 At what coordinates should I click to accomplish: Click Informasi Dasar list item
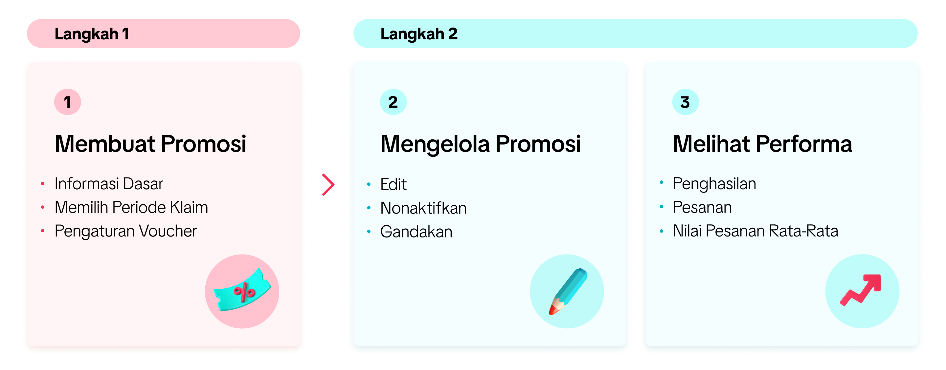(109, 184)
